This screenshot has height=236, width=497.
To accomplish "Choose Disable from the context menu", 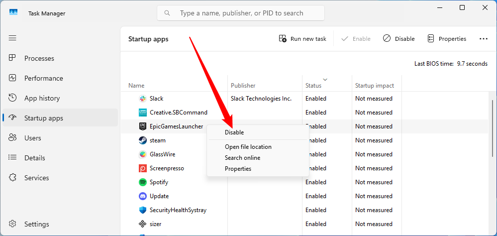I will point(258,132).
